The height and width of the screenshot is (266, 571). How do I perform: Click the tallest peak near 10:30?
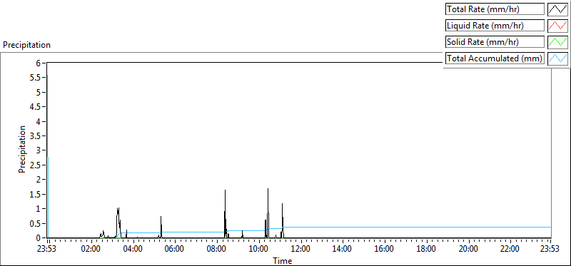click(x=268, y=188)
